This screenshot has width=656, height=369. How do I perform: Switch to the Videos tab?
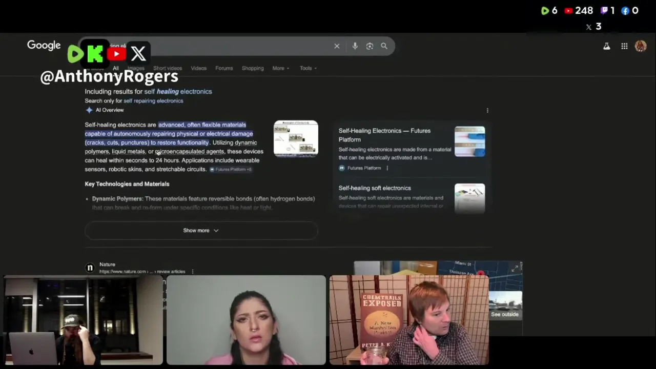click(x=199, y=68)
